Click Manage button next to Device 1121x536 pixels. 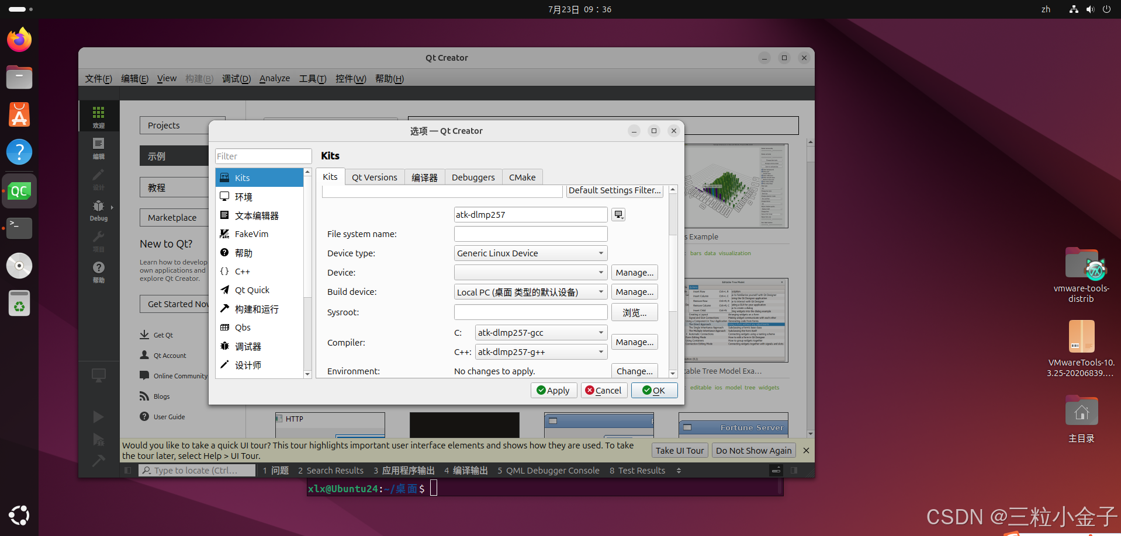[x=635, y=273]
